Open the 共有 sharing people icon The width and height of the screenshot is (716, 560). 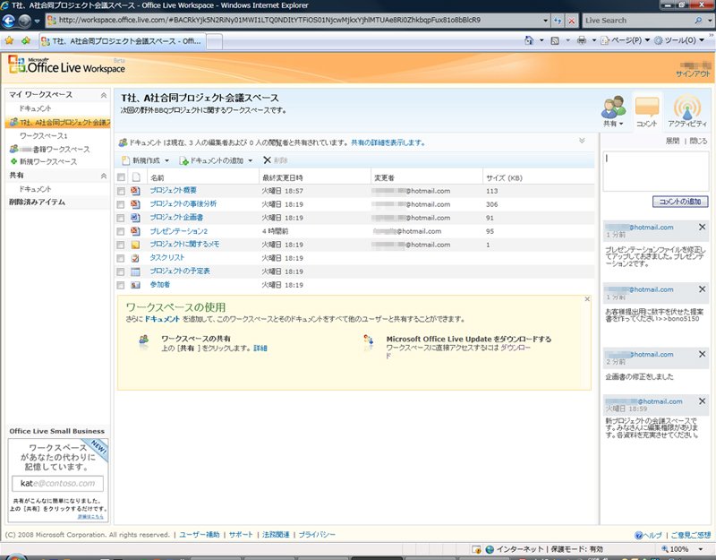point(613,111)
